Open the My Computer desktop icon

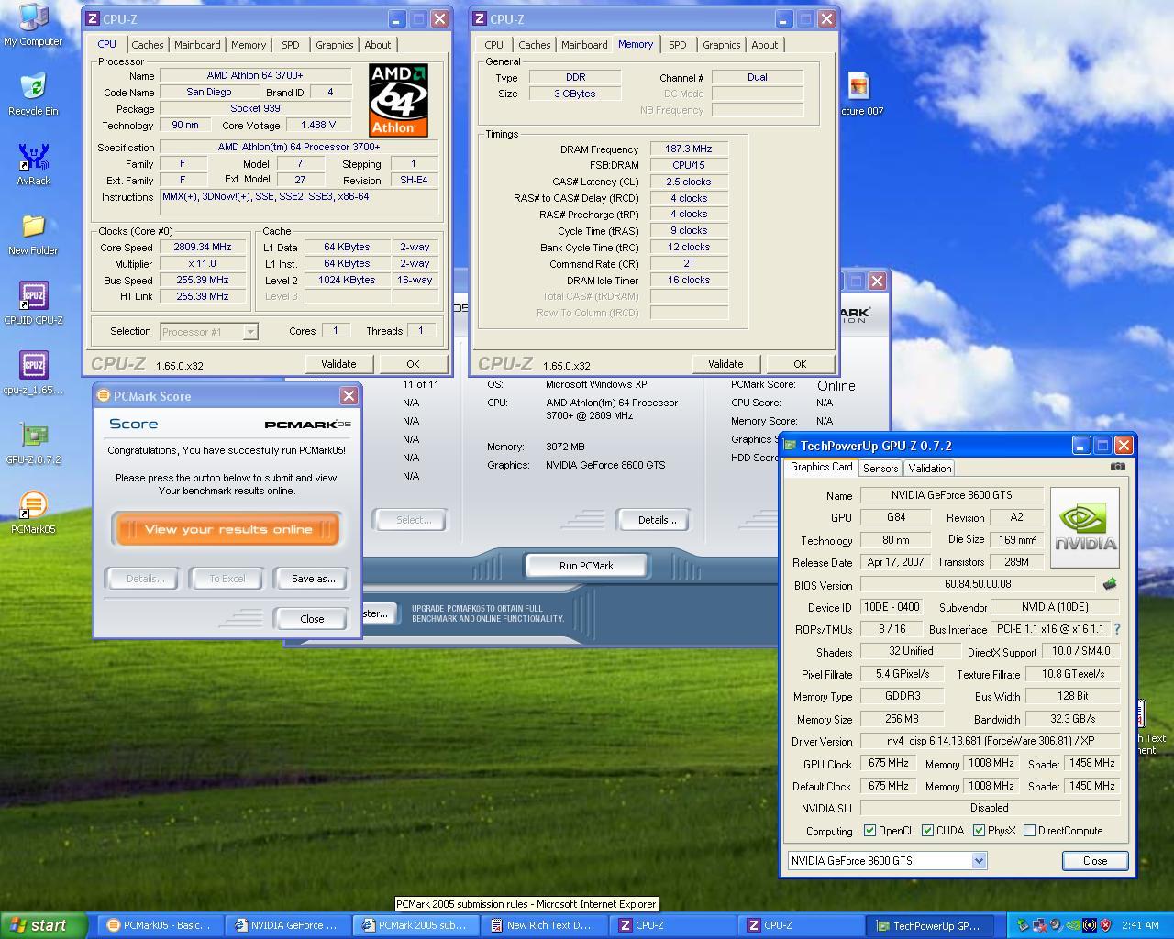pos(33,25)
